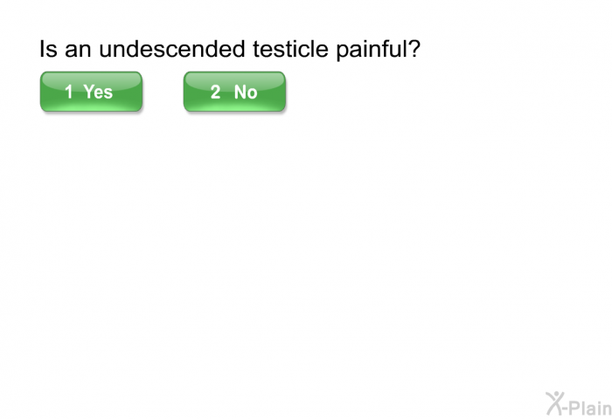This screenshot has width=612, height=419.
Task: Click the number 2 on the No button
Action: [x=215, y=92]
